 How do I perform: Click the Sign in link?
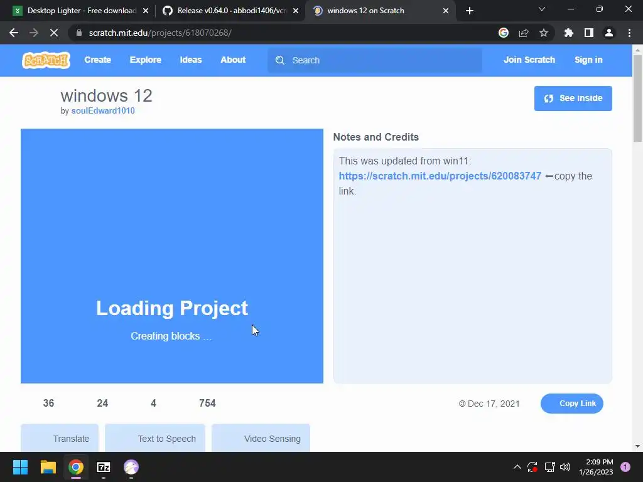tap(588, 60)
